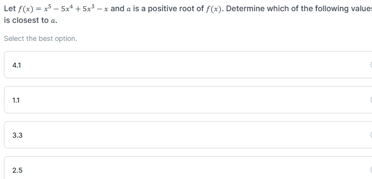
Task: Click the word 'Let' starting the question
Action: 10,9
